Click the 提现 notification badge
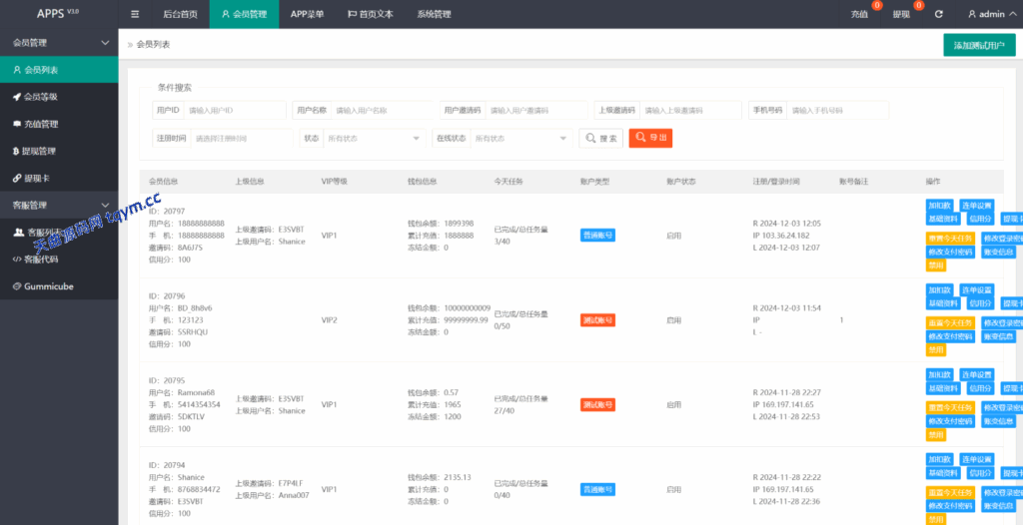 click(919, 6)
